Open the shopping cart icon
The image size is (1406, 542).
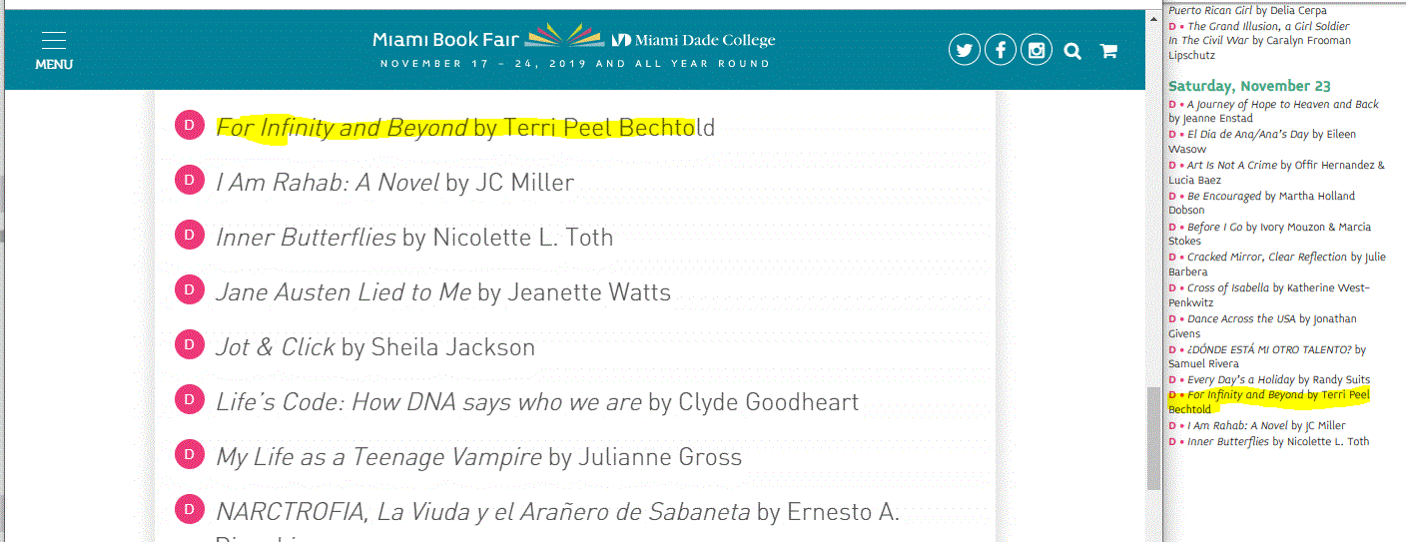point(1108,51)
